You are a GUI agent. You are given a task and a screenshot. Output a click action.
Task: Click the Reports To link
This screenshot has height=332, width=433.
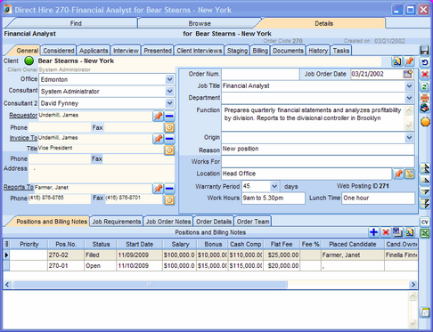[19, 187]
